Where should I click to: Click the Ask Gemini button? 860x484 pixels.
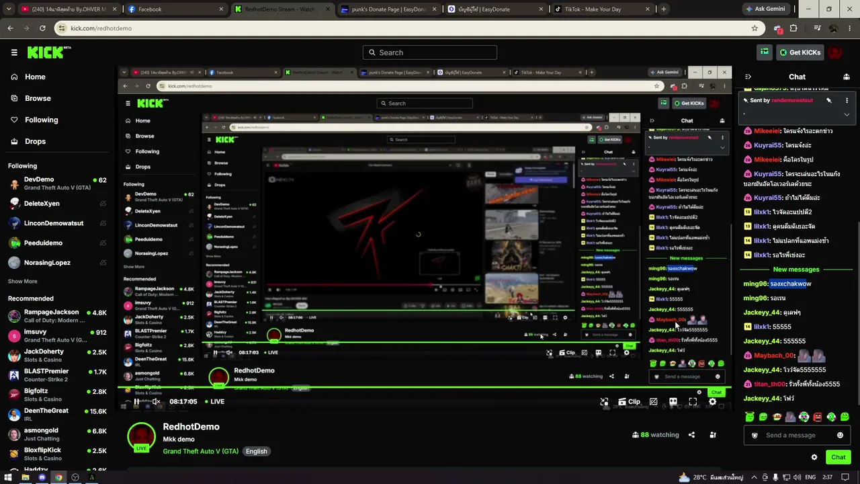(765, 9)
